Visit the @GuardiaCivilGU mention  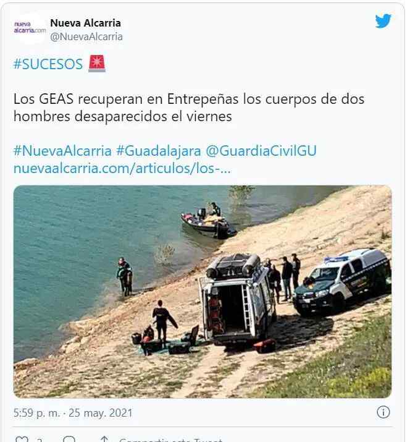tap(261, 151)
